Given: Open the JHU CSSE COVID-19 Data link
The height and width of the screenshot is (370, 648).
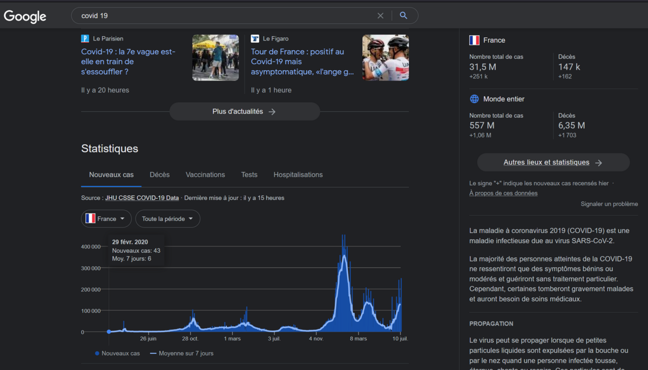Looking at the screenshot, I should 142,198.
